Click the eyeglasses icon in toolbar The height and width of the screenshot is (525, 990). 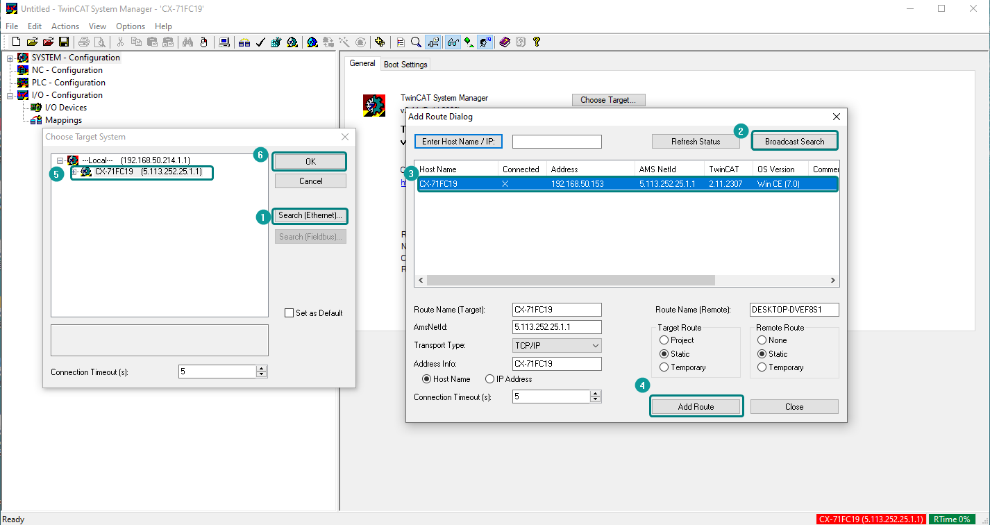pyautogui.click(x=453, y=42)
